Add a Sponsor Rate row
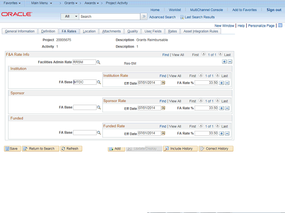The width and height of the screenshot is (285, 213). [x=221, y=108]
